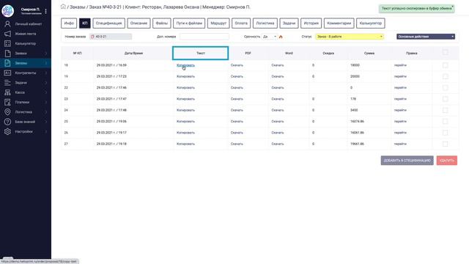
Task: Toggle the select-all checkbox in table header
Action: pos(445,52)
